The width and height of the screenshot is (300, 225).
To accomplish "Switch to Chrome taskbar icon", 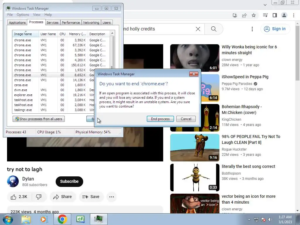I will 62,219.
